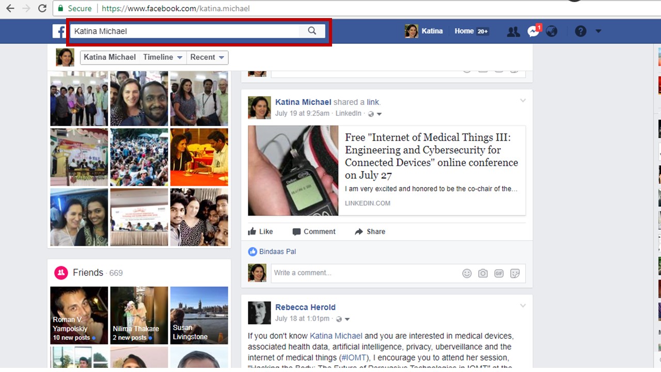Go back using browser back arrow
The width and height of the screenshot is (661, 372).
pos(10,8)
